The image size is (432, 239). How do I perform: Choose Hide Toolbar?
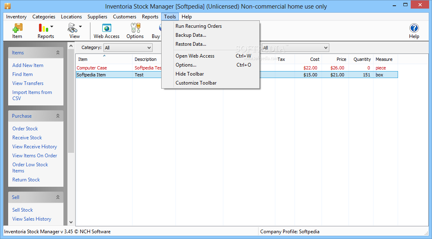pos(211,74)
